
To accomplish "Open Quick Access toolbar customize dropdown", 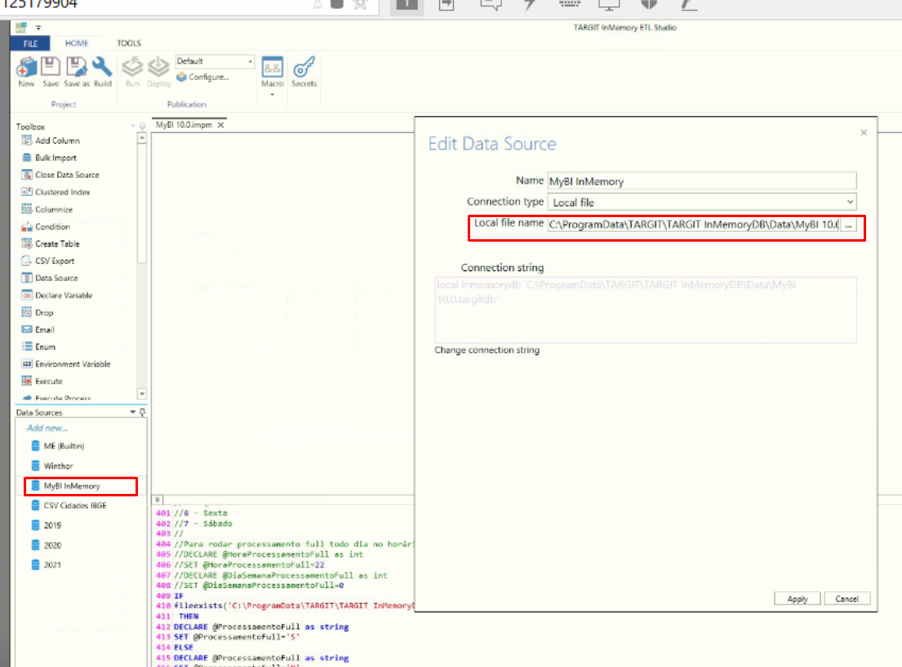I will 38,28.
